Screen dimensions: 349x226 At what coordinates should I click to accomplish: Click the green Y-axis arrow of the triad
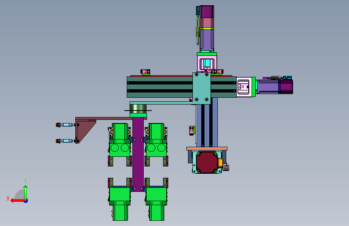click(26, 193)
